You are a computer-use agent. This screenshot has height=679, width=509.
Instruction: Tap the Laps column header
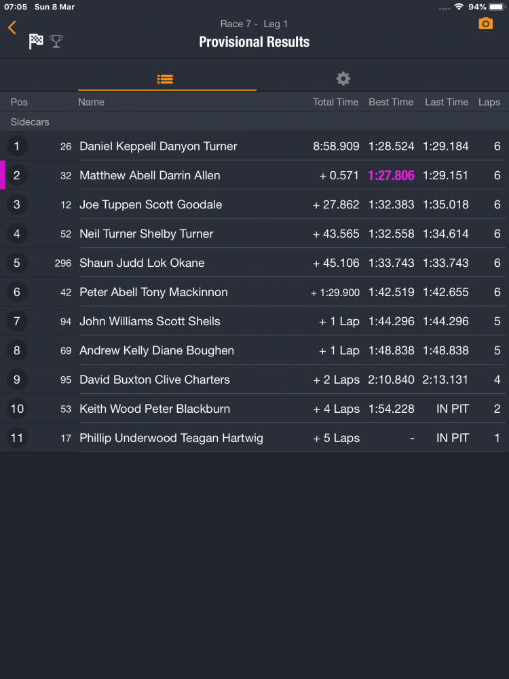click(x=489, y=102)
